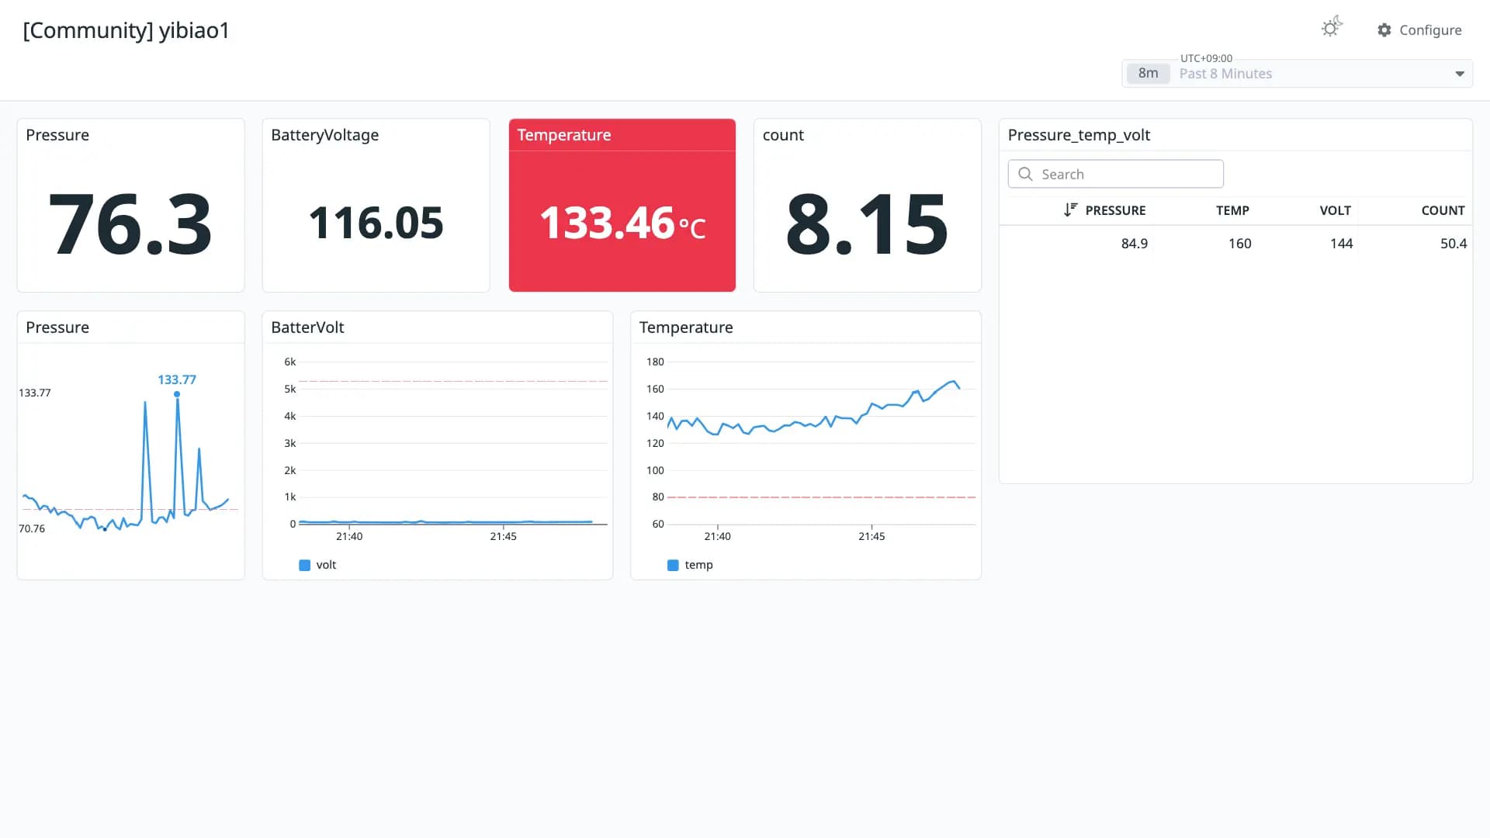This screenshot has width=1490, height=838.
Task: Click the BatteryVoltage widget title
Action: point(325,135)
